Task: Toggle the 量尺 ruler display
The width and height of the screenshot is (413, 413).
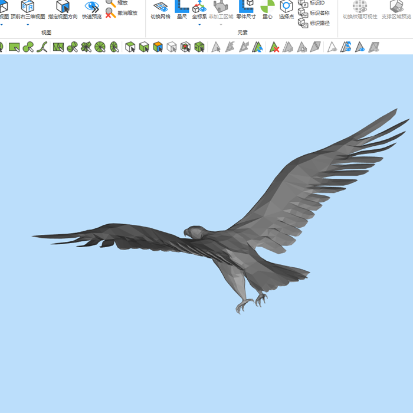Action: tap(182, 10)
